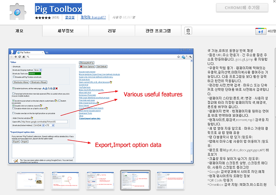
Task: Click Save(Alt+F1) in the preview screenshot
Action: coord(87,63)
